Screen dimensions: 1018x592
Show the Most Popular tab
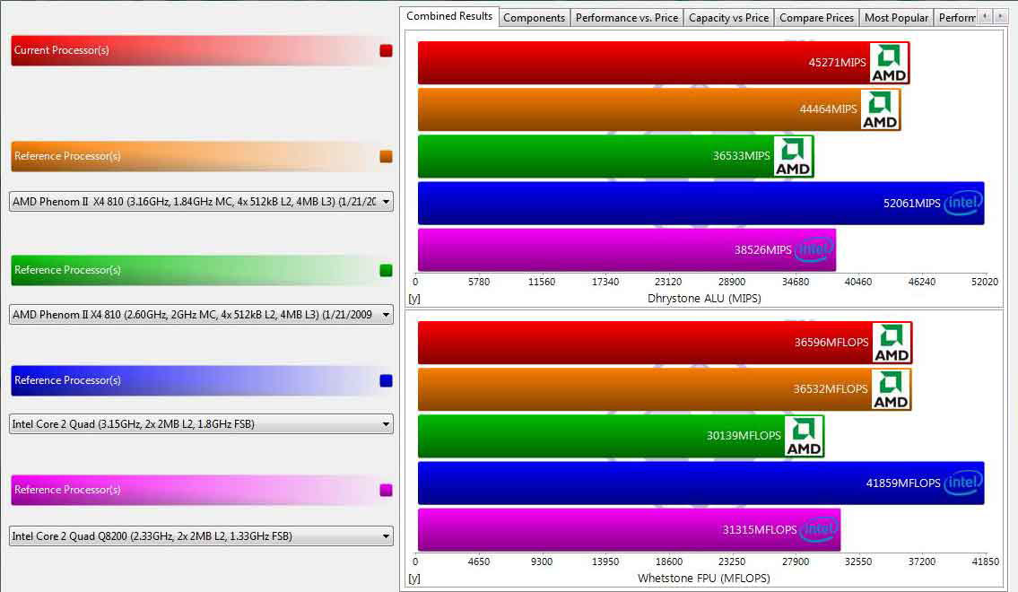(x=897, y=18)
